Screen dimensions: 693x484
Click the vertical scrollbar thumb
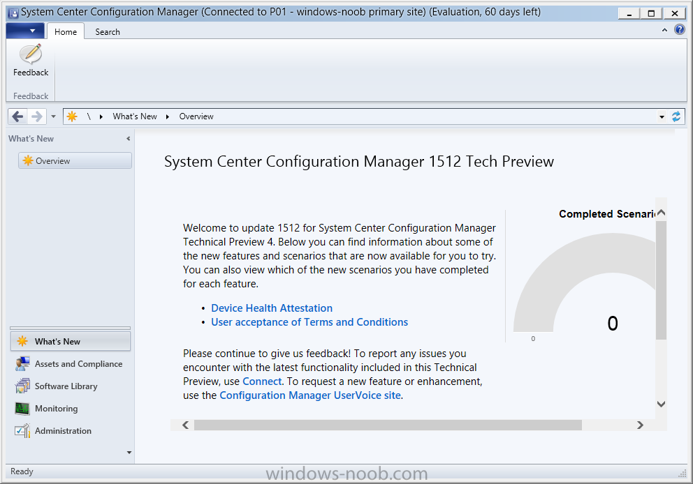(x=661, y=280)
